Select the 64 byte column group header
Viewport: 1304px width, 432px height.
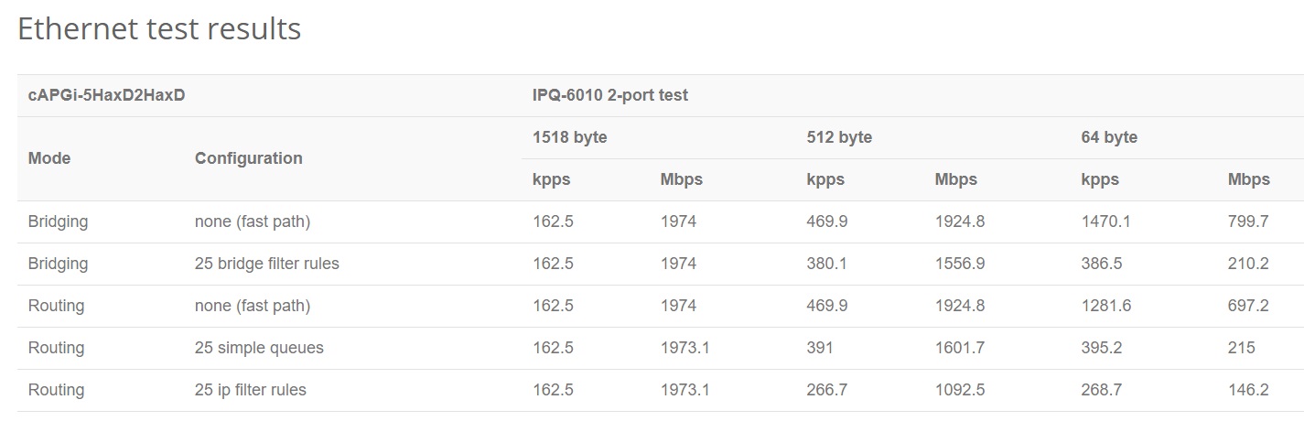coord(1108,137)
